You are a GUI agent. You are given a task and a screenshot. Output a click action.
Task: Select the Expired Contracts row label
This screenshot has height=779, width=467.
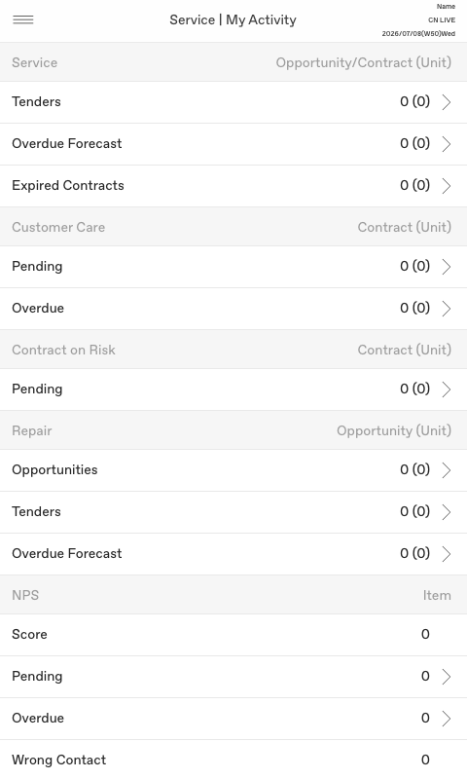68,185
